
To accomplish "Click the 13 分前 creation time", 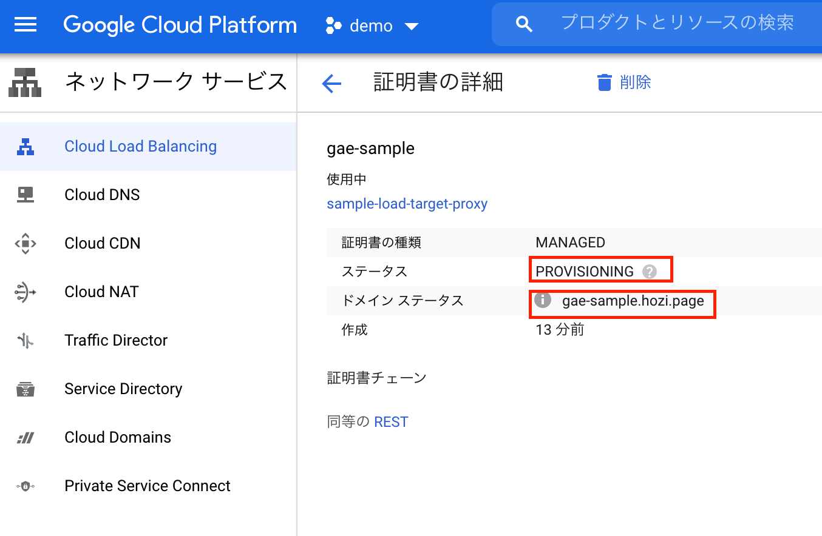I will coord(560,330).
